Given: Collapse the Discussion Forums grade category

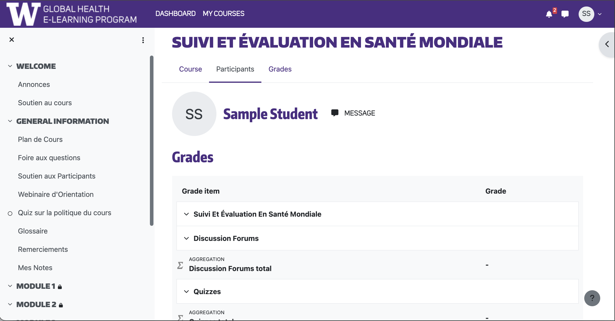Looking at the screenshot, I should (x=186, y=239).
